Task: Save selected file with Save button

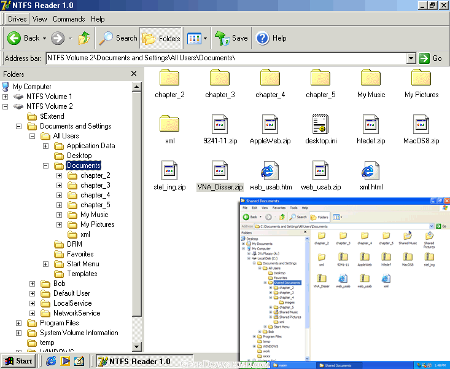Action: coord(231,38)
